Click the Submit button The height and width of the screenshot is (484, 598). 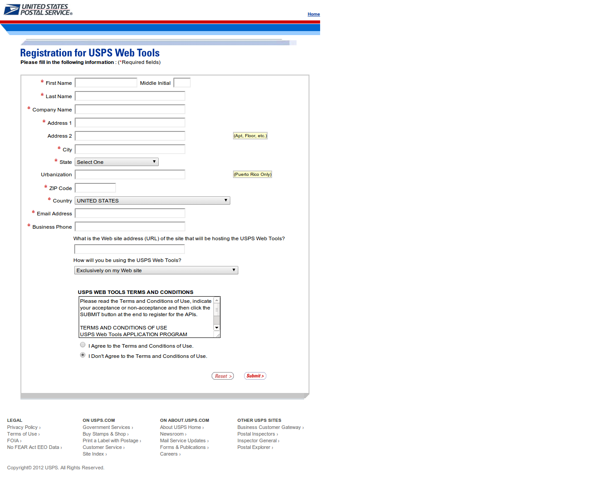coord(255,376)
